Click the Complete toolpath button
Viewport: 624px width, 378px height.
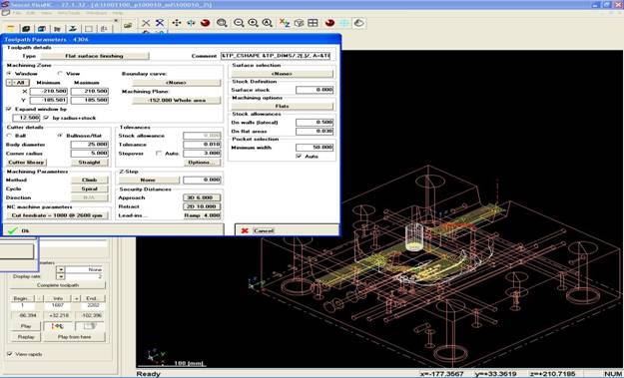[x=58, y=285]
